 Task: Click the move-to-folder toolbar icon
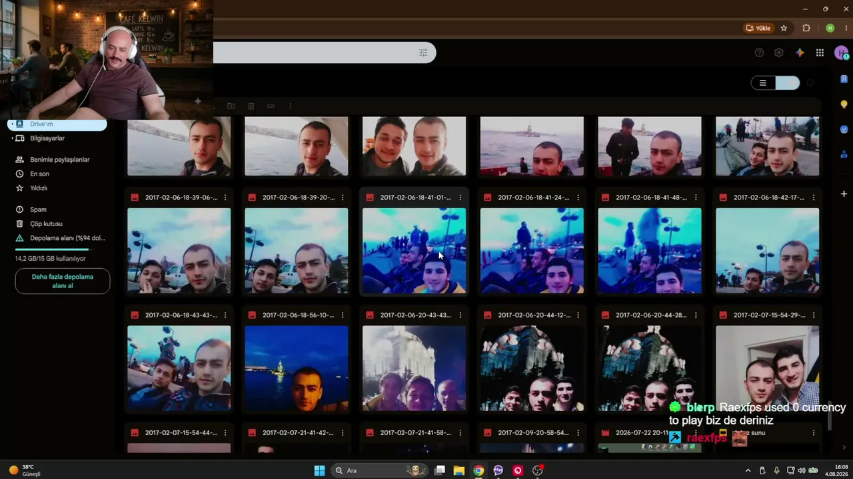pos(231,106)
